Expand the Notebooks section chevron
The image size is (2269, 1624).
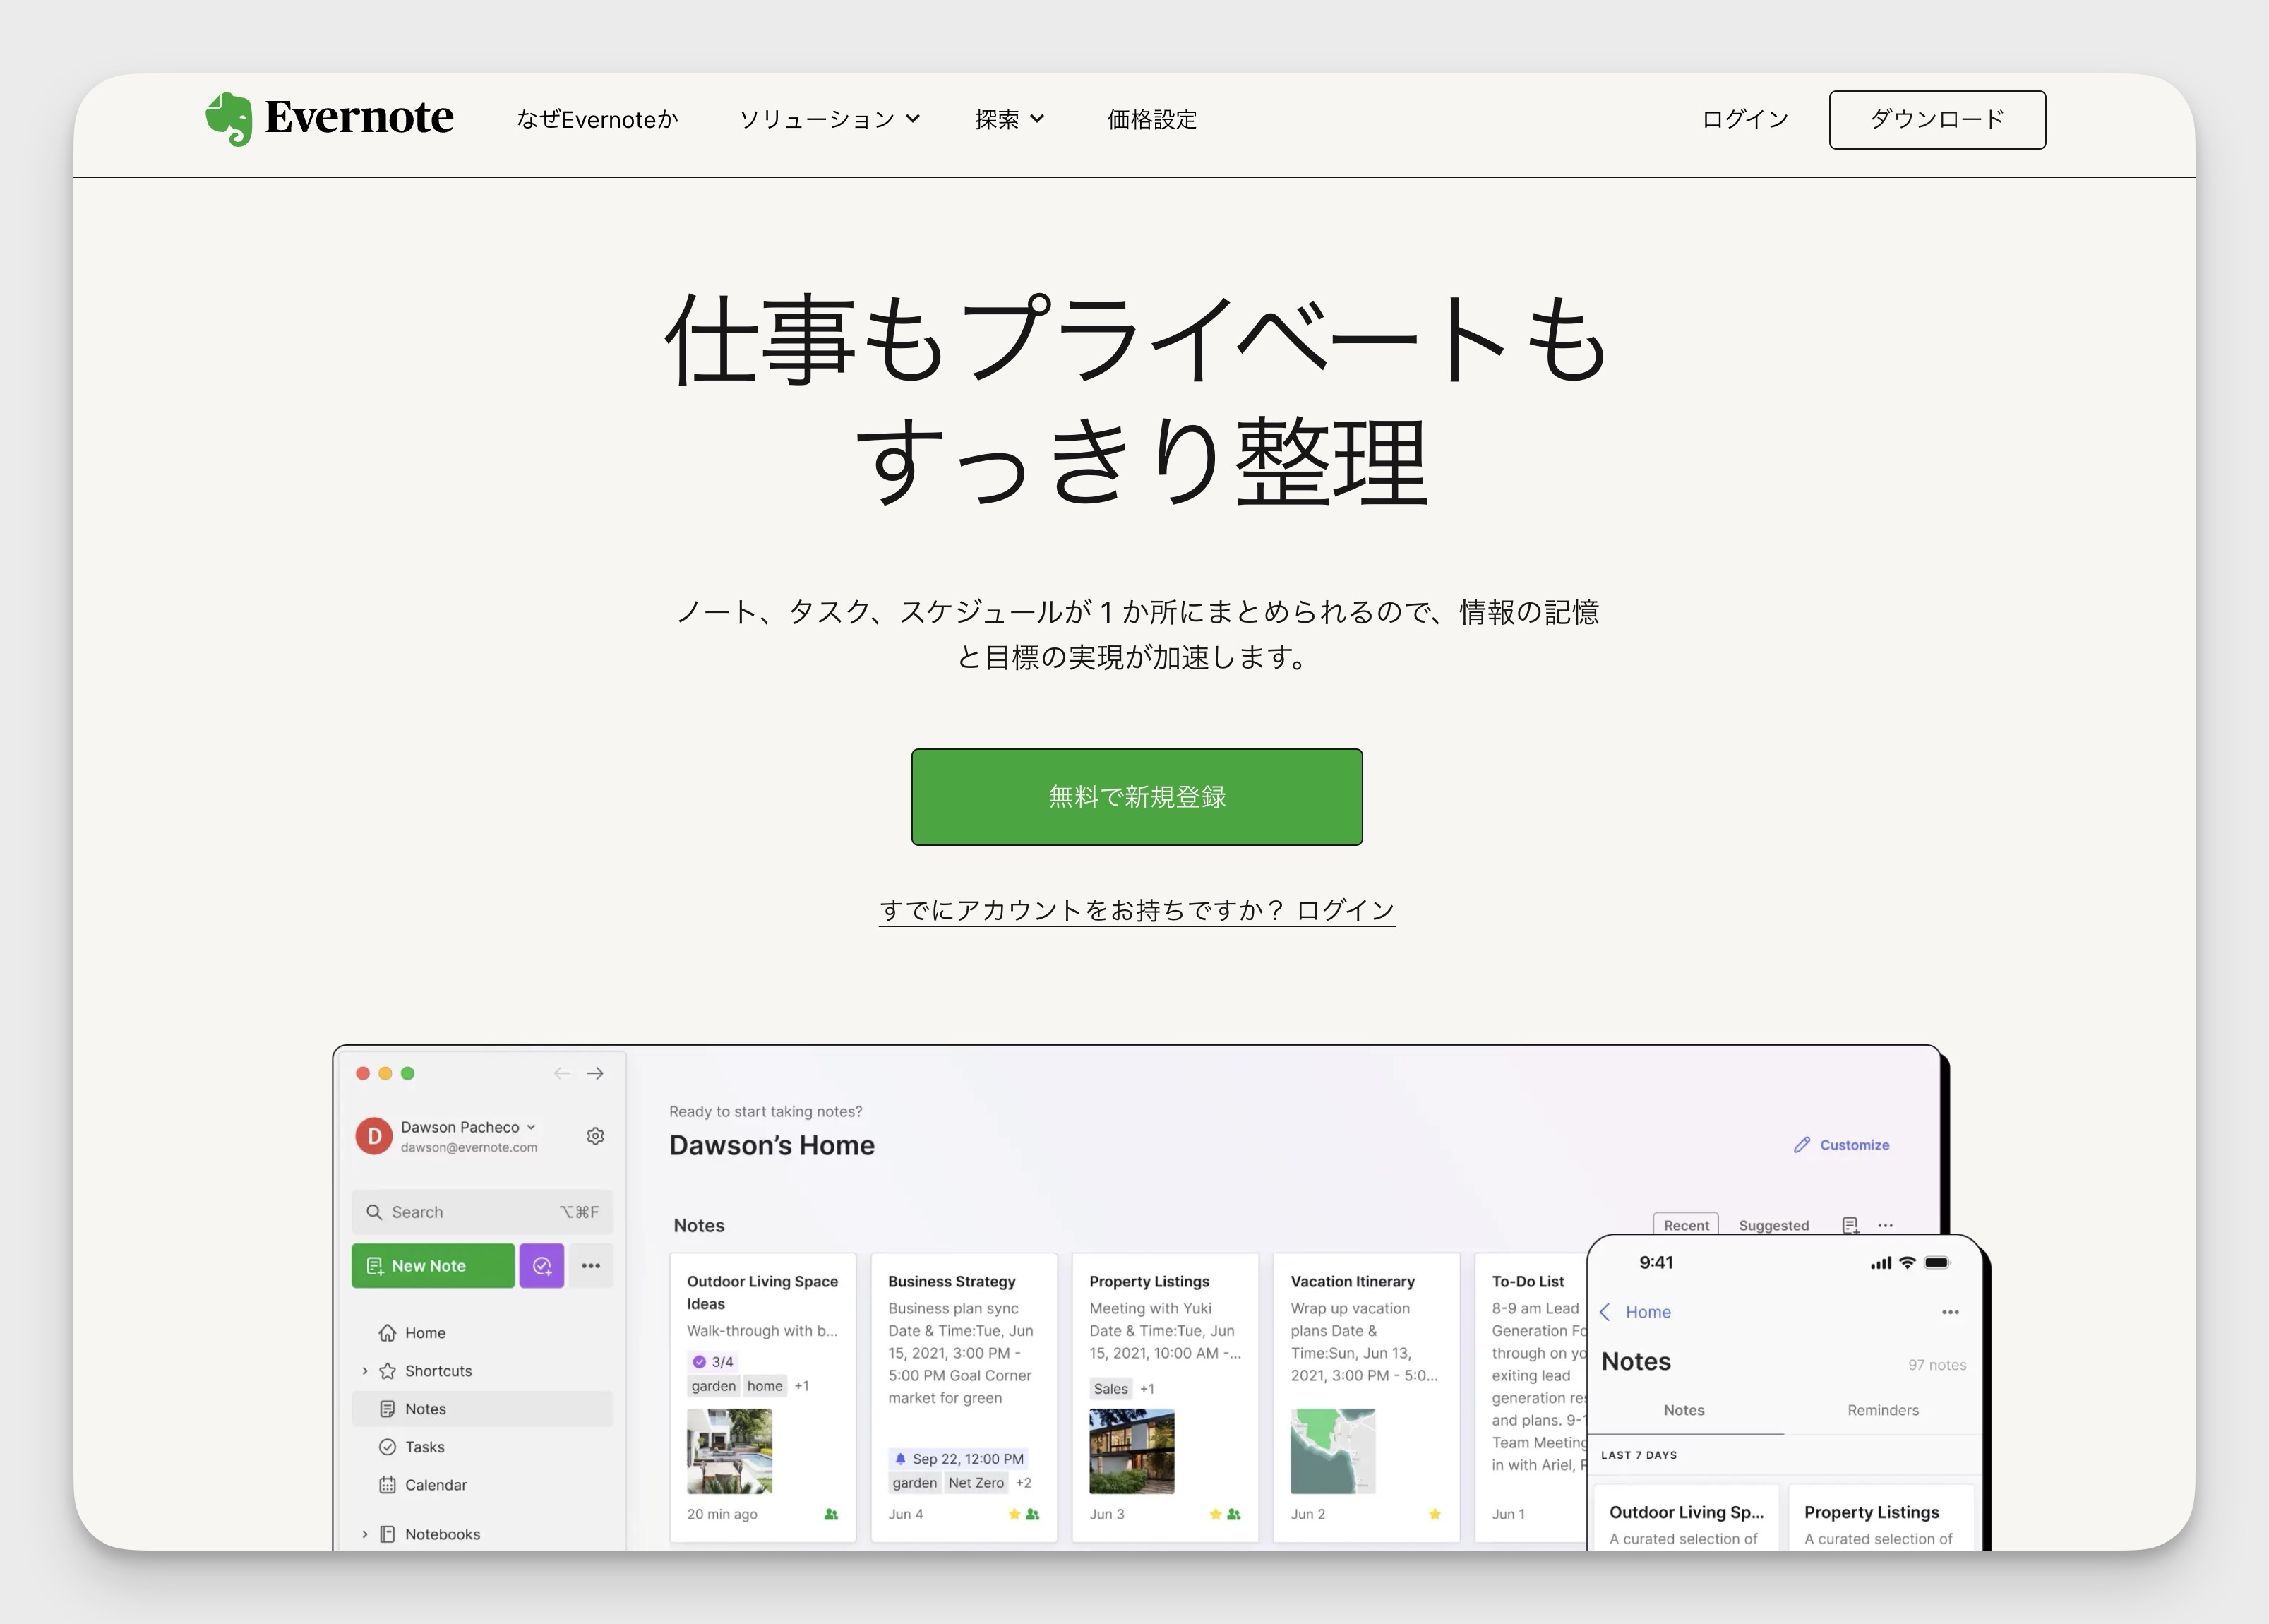tap(365, 1534)
